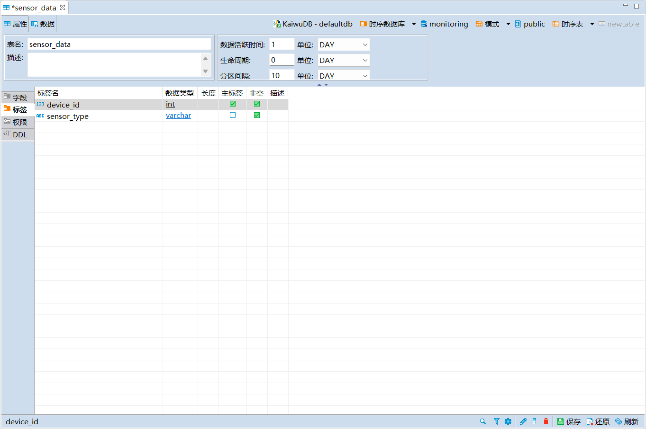Click the search magnifier icon in bottom toolbar

tap(482, 421)
